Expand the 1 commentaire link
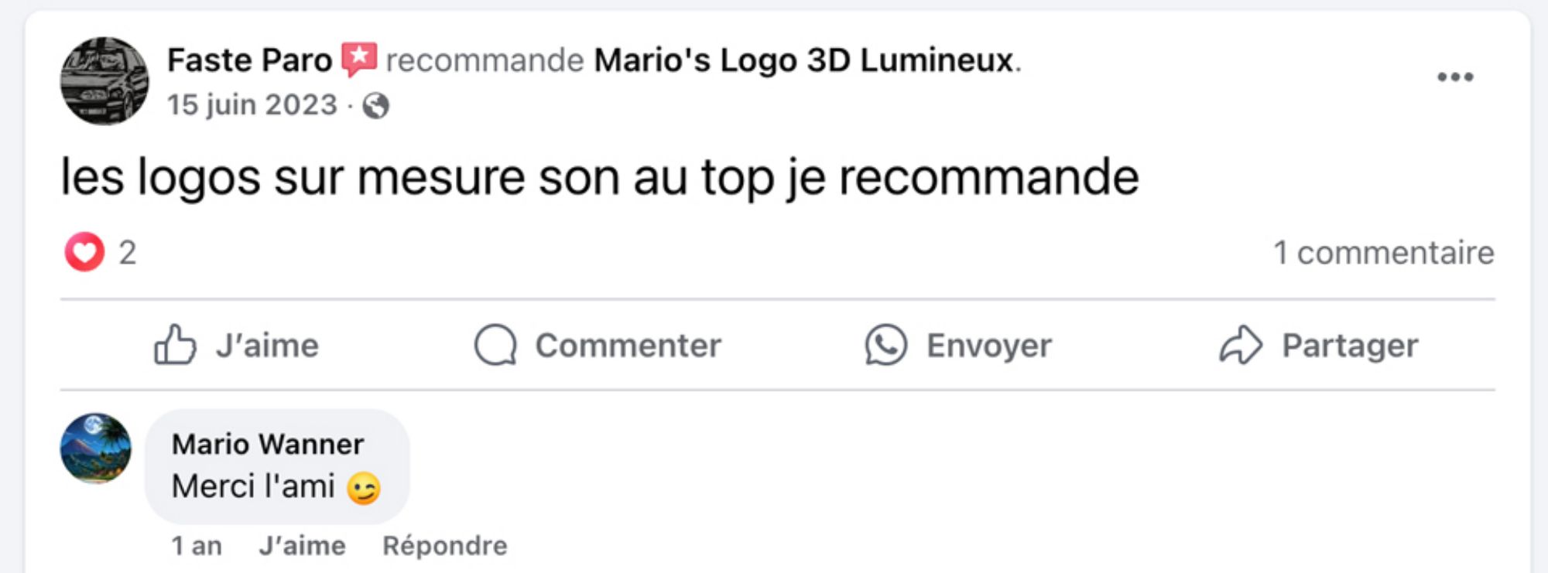The image size is (1548, 573). (x=1383, y=253)
